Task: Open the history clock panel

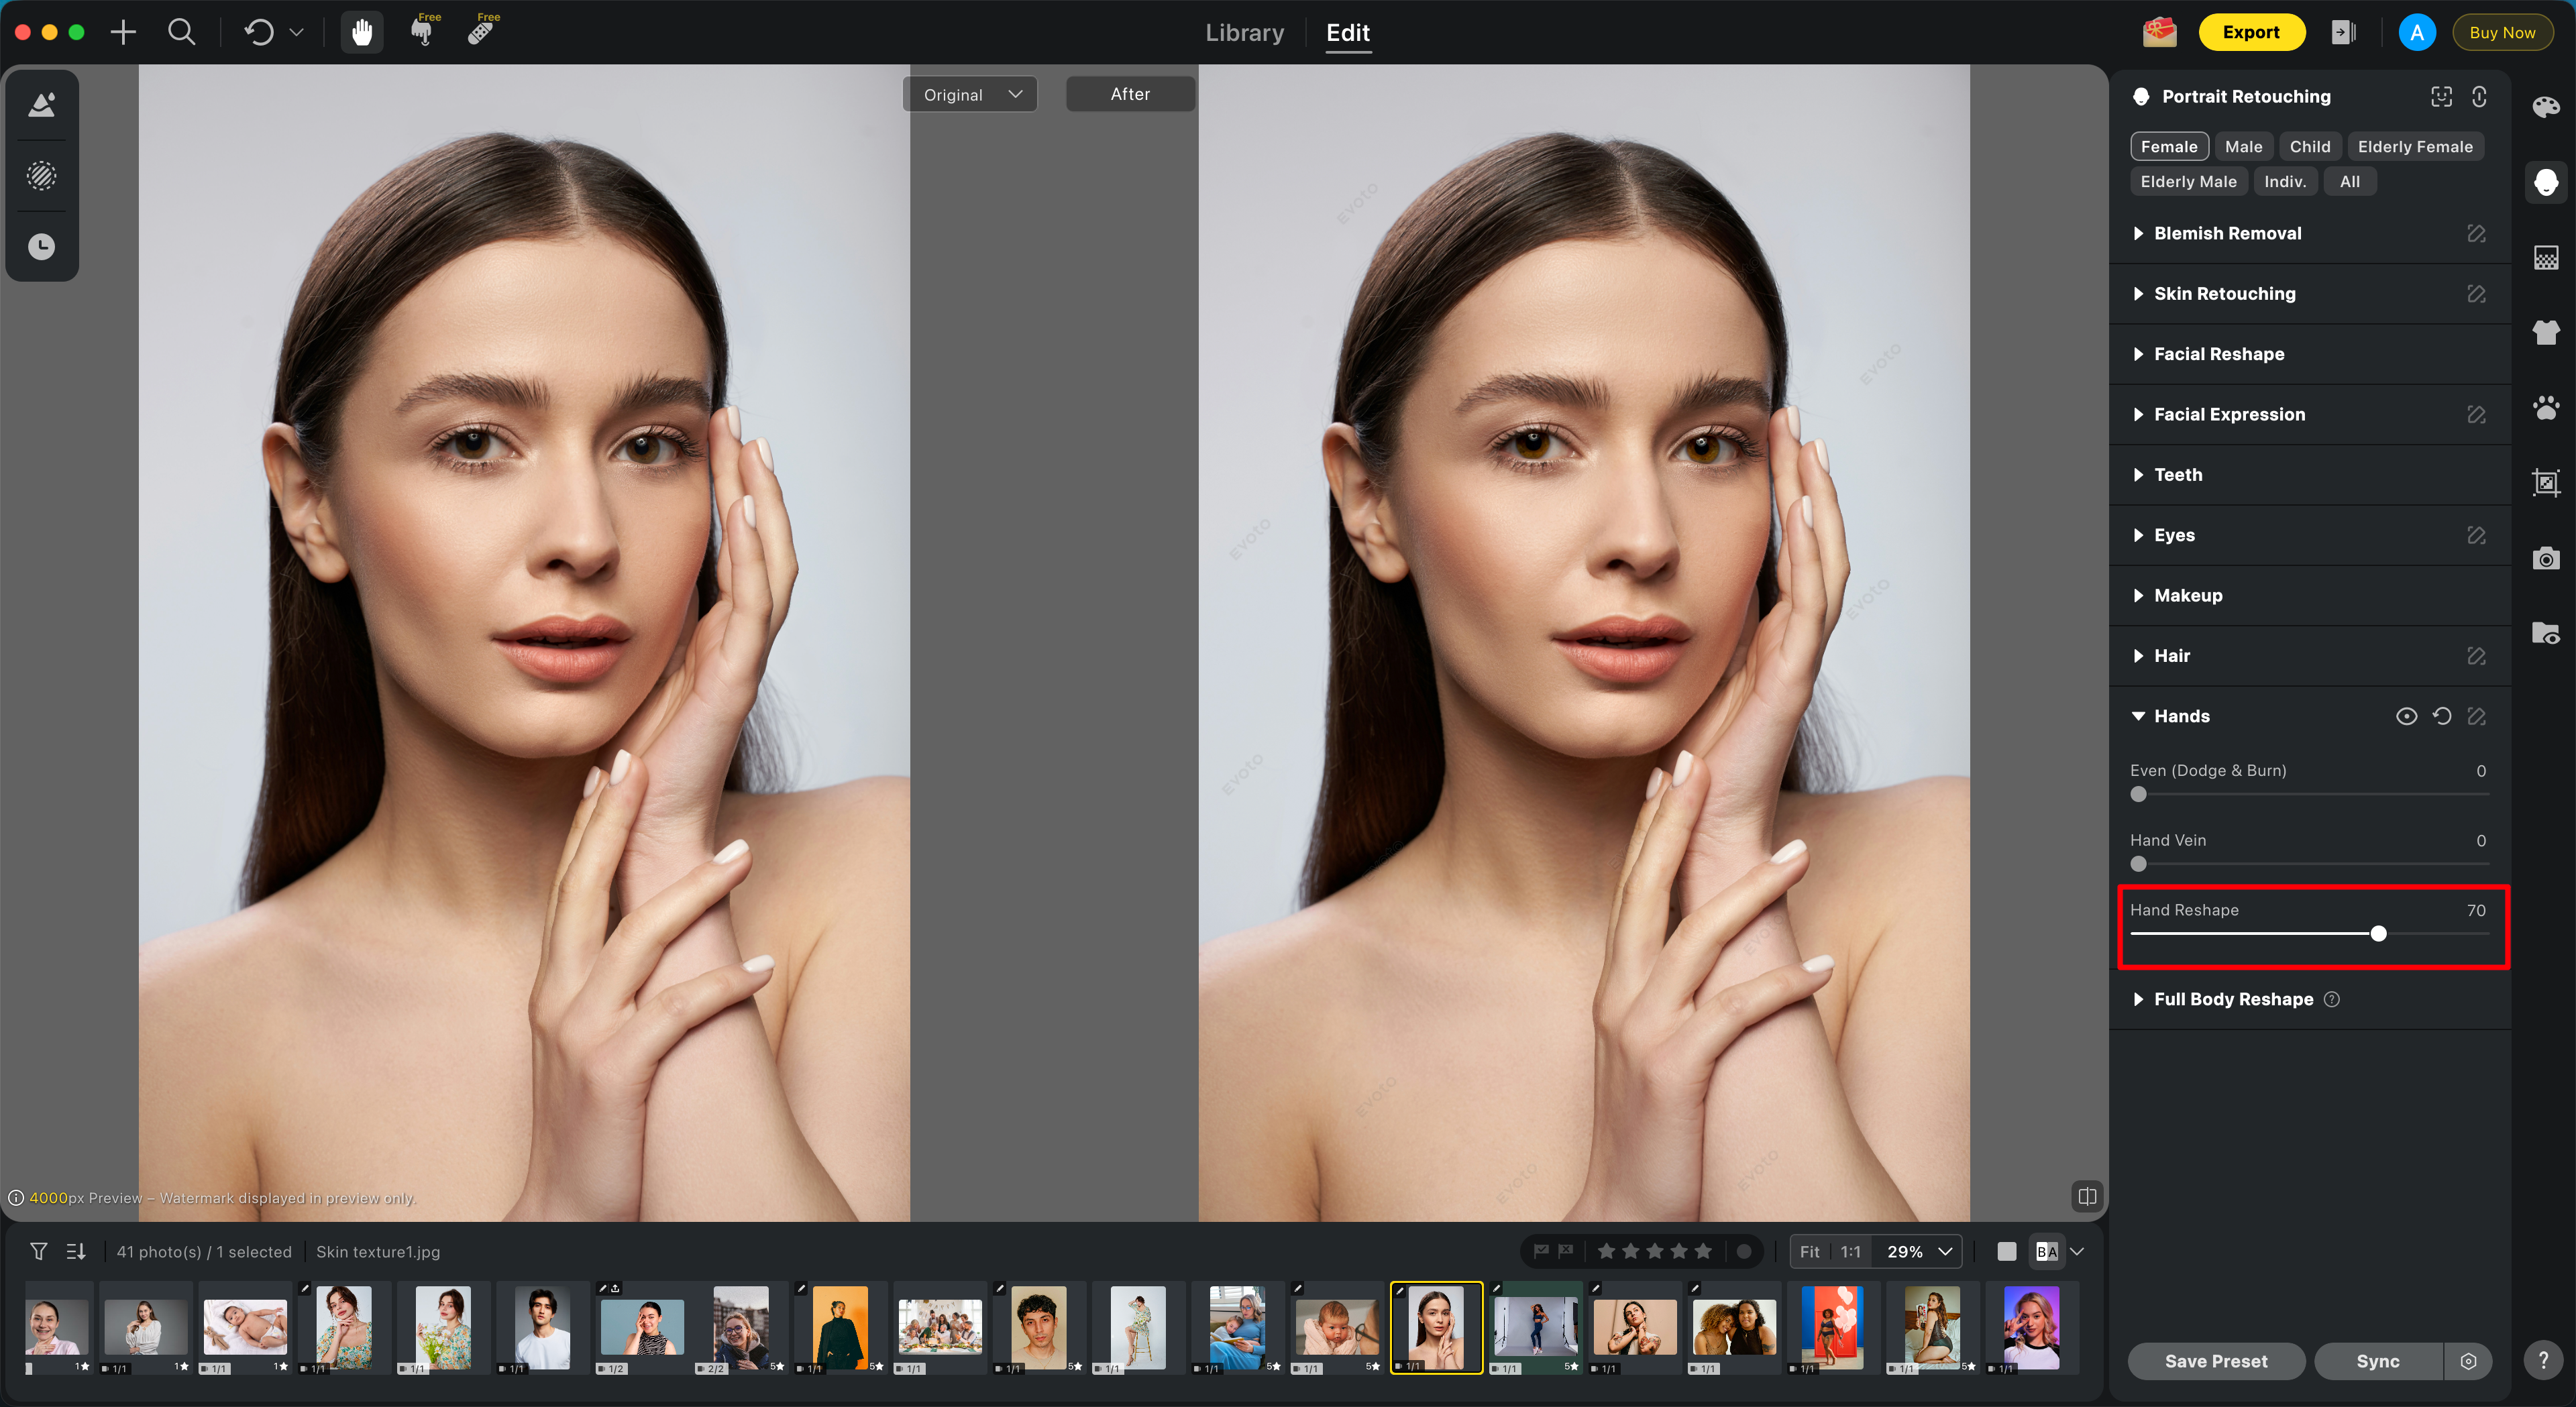Action: (41, 247)
